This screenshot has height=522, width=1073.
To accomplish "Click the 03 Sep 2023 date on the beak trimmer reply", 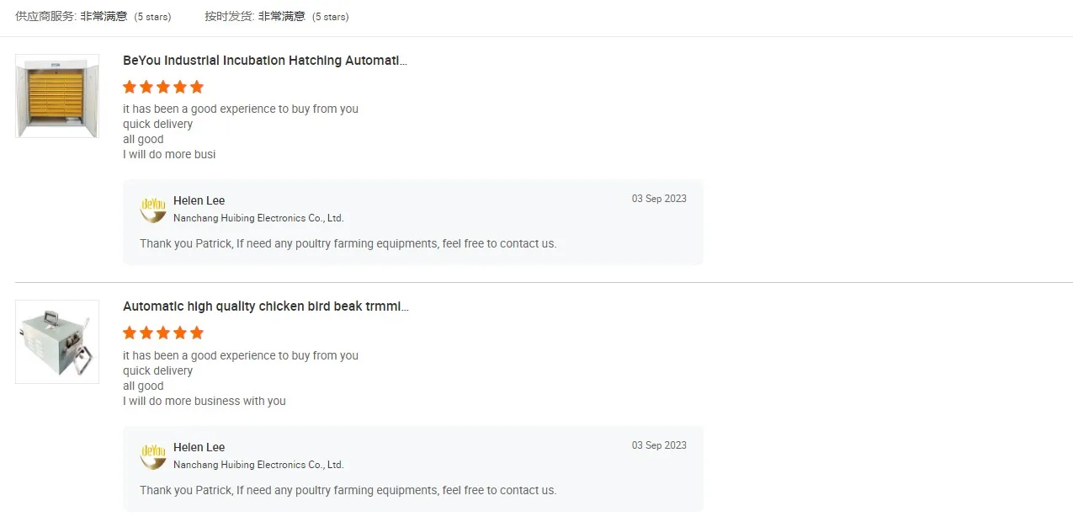I will 659,445.
